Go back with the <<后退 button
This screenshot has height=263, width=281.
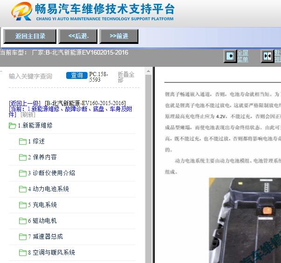78,36
